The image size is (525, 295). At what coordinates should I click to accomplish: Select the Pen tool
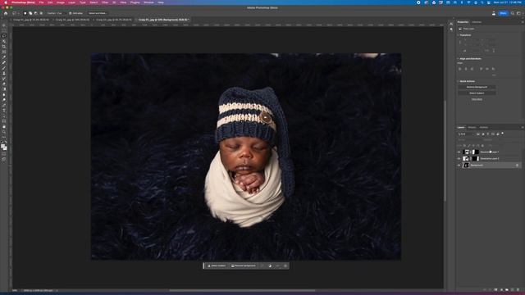click(4, 106)
